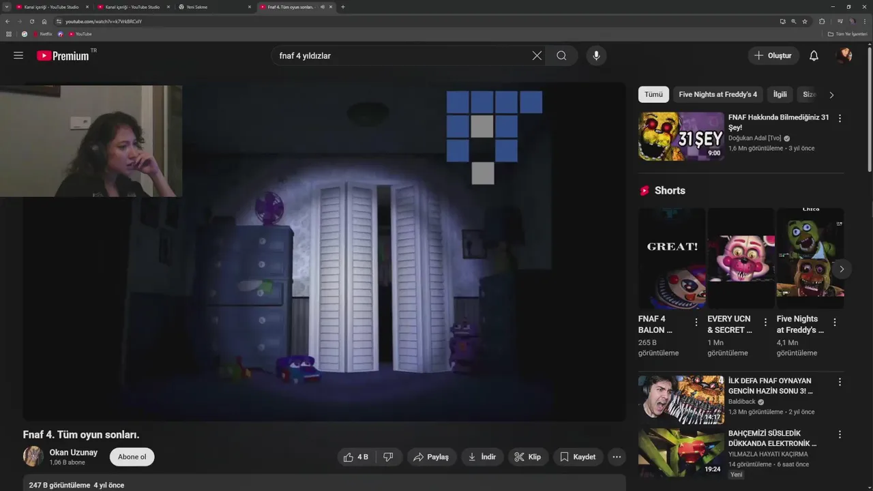Open the YouTube guide hamburger menu
The height and width of the screenshot is (491, 873).
pos(18,55)
